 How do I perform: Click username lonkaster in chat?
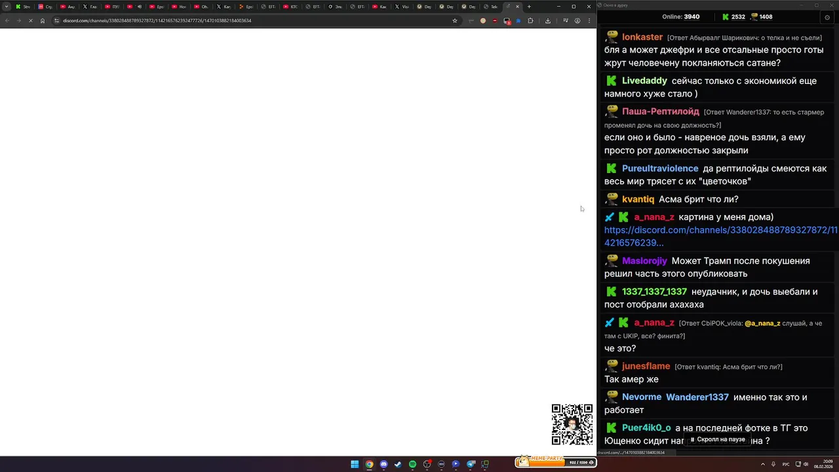point(642,37)
